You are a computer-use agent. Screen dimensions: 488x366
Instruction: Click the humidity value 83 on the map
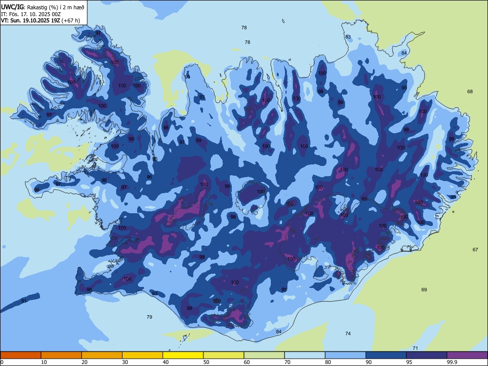pos(348,37)
